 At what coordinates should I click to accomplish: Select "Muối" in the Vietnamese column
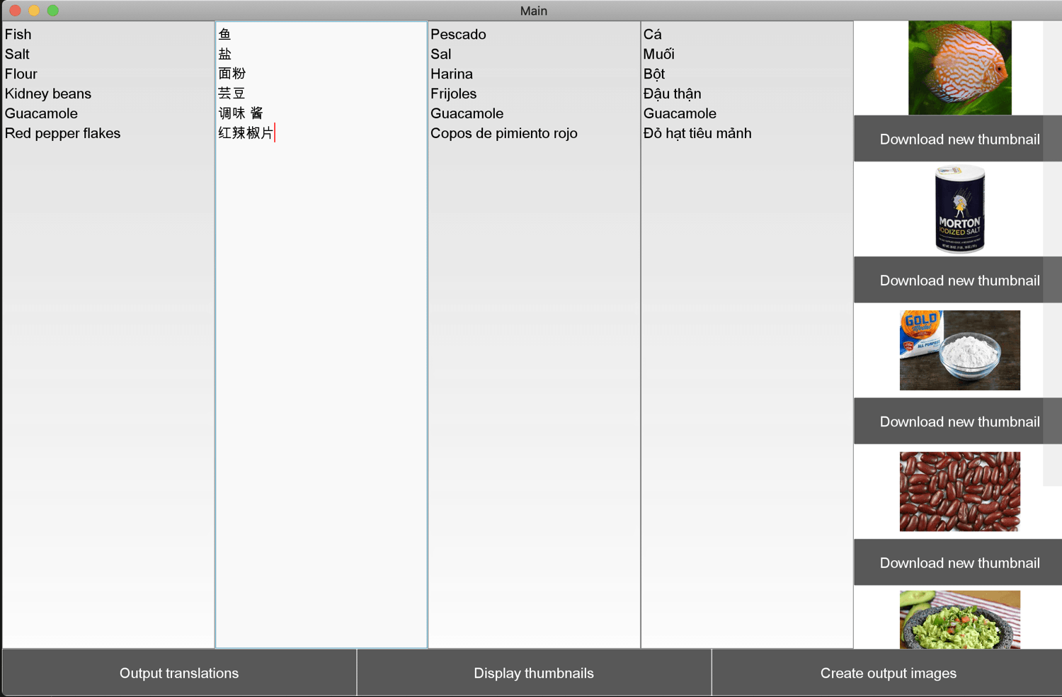click(x=658, y=54)
